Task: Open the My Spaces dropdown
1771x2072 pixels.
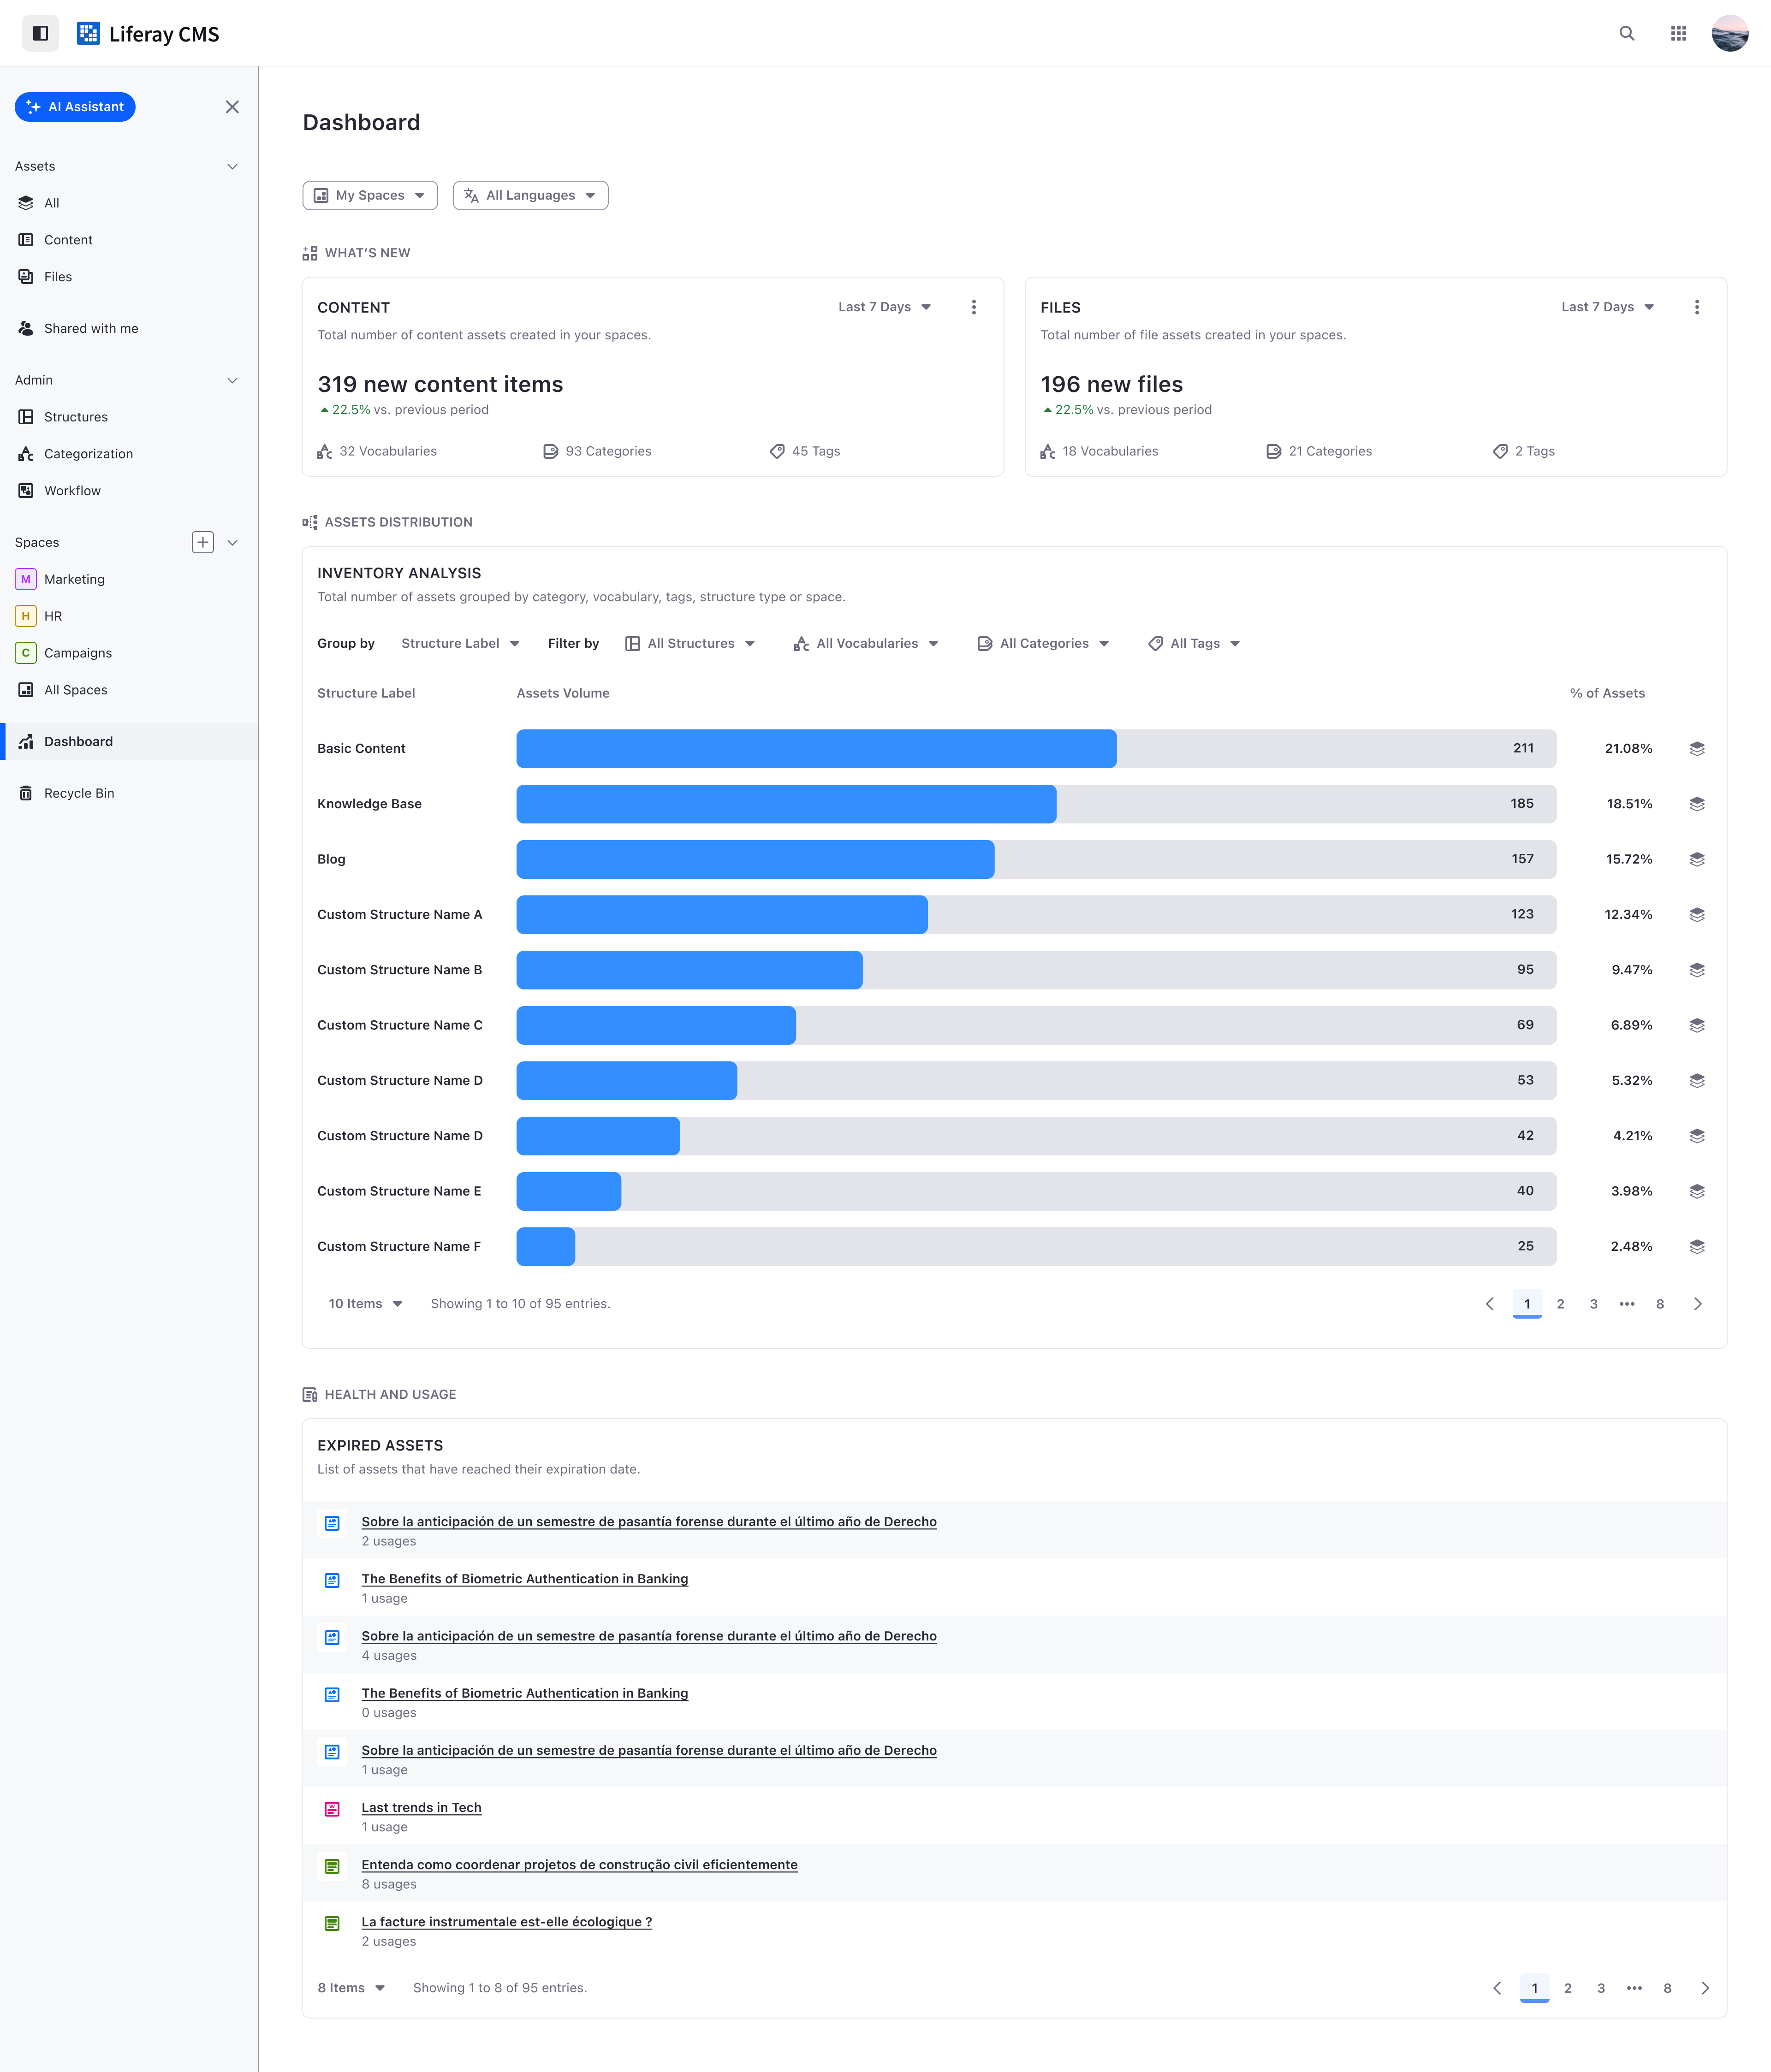Action: [x=369, y=195]
